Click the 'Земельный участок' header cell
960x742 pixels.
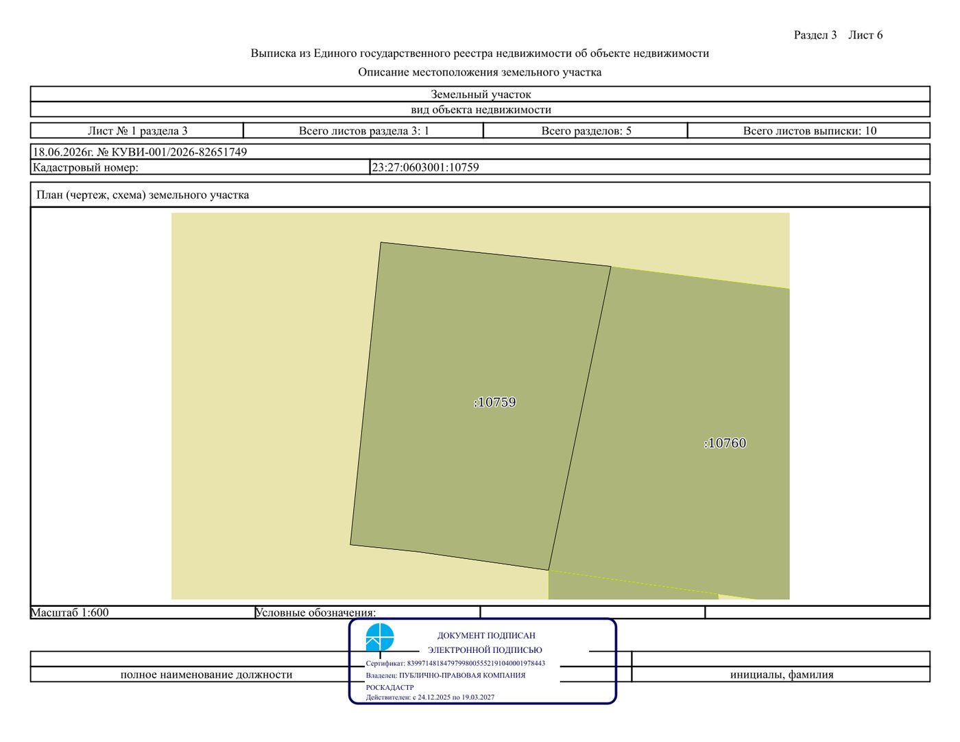(x=480, y=95)
